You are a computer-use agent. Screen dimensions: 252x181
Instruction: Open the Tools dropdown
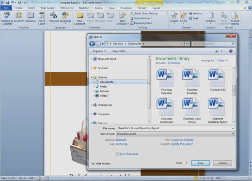[x=182, y=163]
